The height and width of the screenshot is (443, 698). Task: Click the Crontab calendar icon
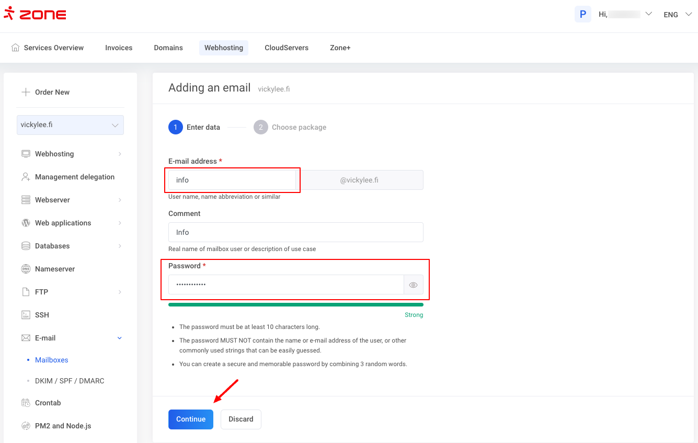tap(26, 403)
